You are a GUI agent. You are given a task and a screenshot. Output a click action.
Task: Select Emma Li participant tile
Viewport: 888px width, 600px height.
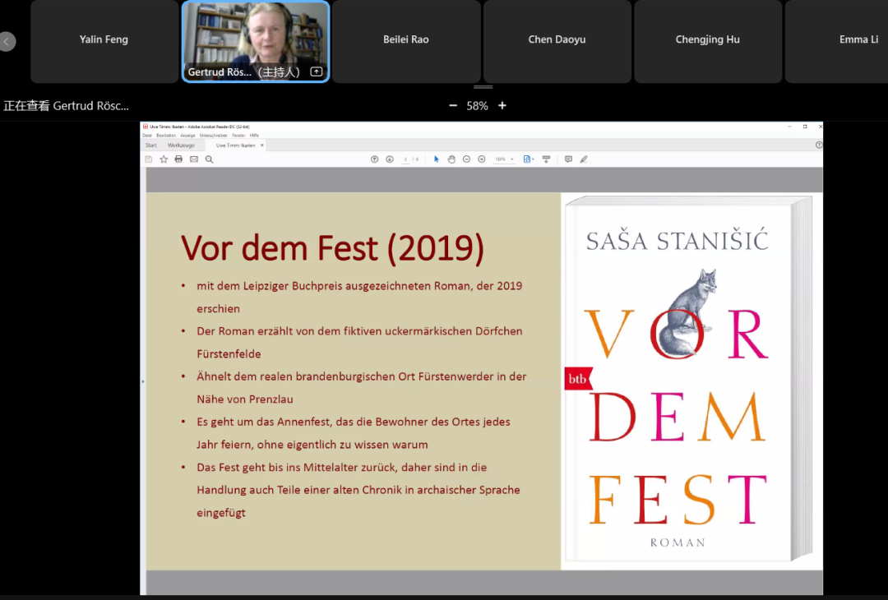pos(836,41)
